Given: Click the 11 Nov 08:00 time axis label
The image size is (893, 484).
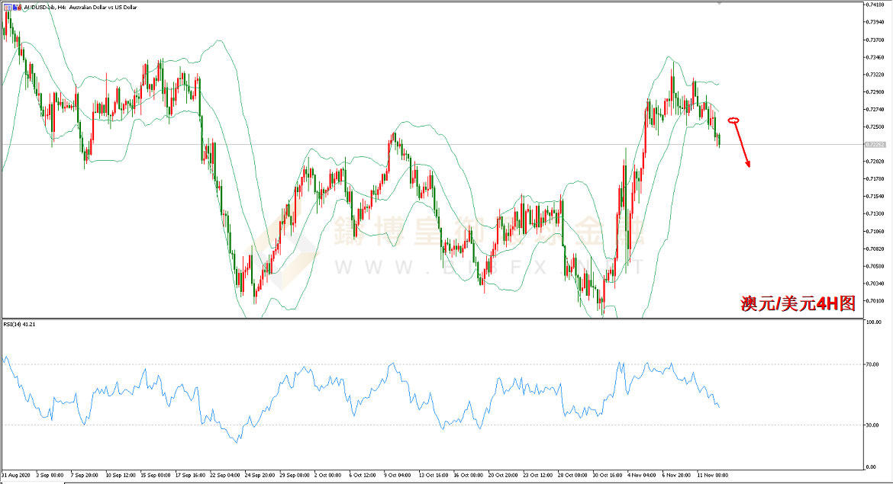Looking at the screenshot, I should tap(711, 474).
